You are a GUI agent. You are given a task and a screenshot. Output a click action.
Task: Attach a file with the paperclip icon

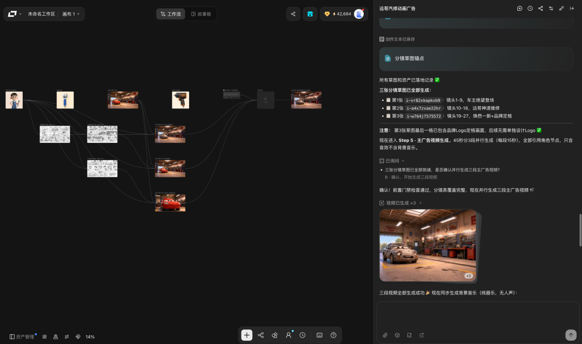(x=385, y=335)
